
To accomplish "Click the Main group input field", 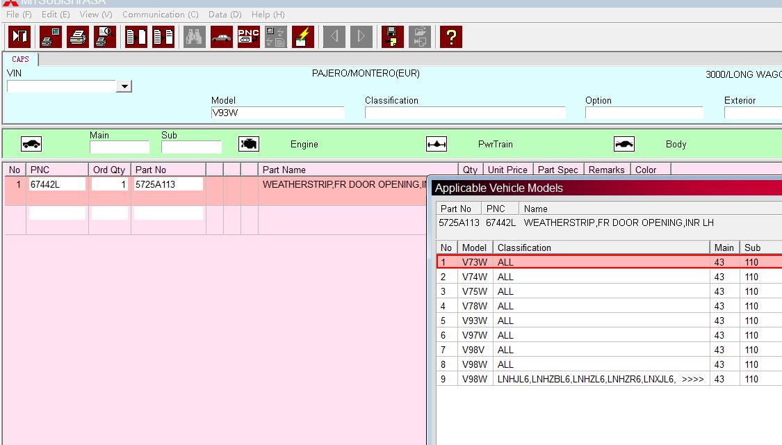I will [x=120, y=147].
